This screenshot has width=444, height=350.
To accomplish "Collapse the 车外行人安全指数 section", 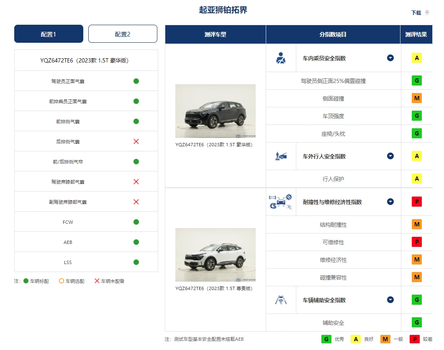I will (390, 156).
